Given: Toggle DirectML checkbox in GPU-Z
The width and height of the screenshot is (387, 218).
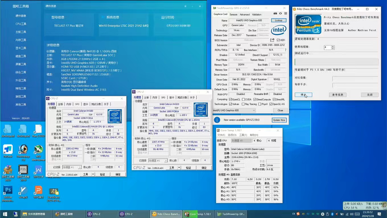Looking at the screenshot, I should point(274,99).
